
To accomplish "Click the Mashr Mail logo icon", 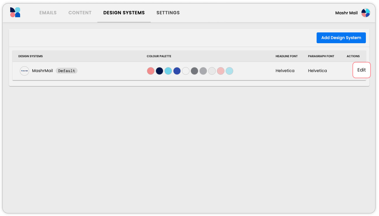I will point(15,13).
